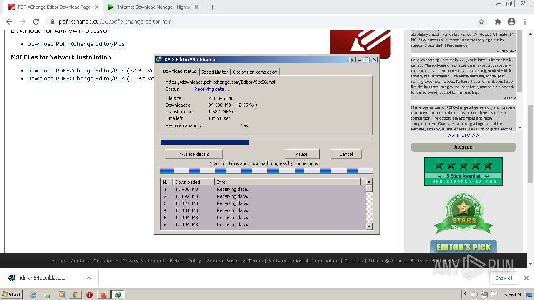Click the 5 Stars Award cleansofts badge
The image size is (534, 300).
[463, 171]
